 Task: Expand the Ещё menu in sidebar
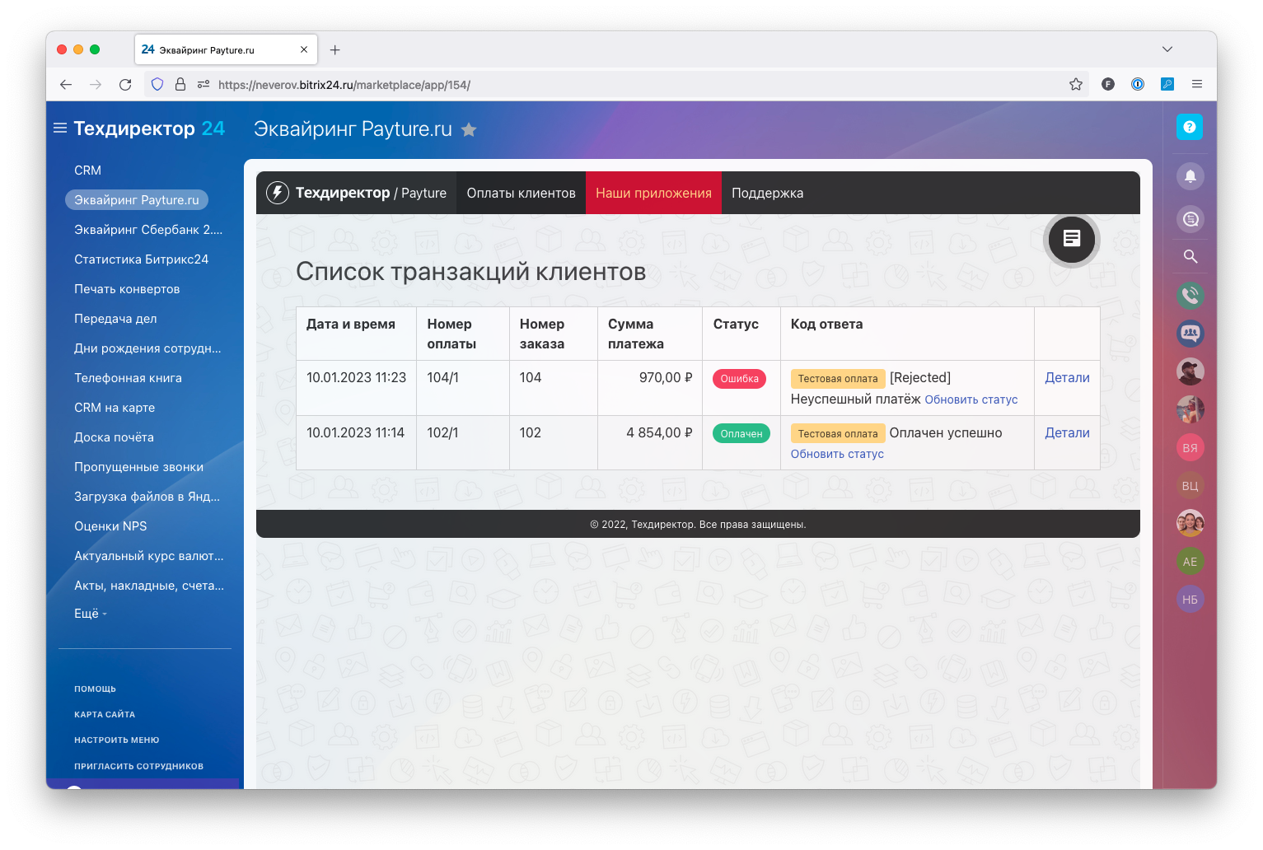[x=91, y=614]
